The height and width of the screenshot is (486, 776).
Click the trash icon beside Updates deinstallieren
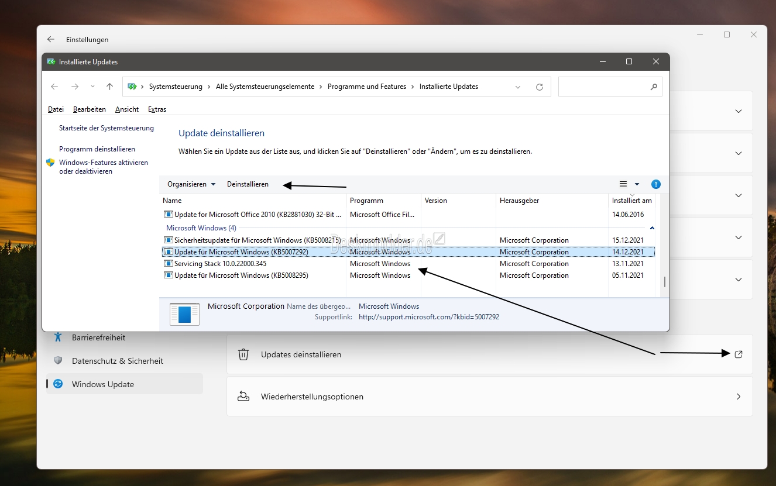click(x=243, y=354)
